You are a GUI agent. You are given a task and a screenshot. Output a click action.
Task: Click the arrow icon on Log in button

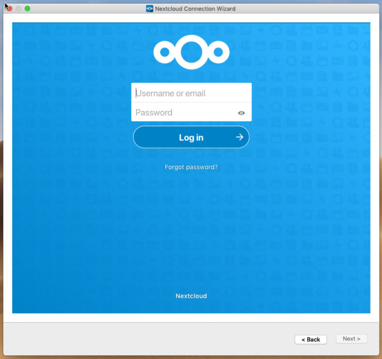[x=239, y=137]
